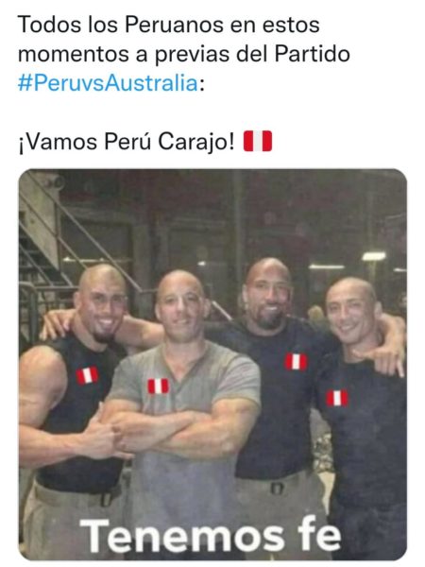Image resolution: width=425 pixels, height=567 pixels.
Task: Click the Peru flag emoji after Carajo!
Action: click(x=257, y=141)
